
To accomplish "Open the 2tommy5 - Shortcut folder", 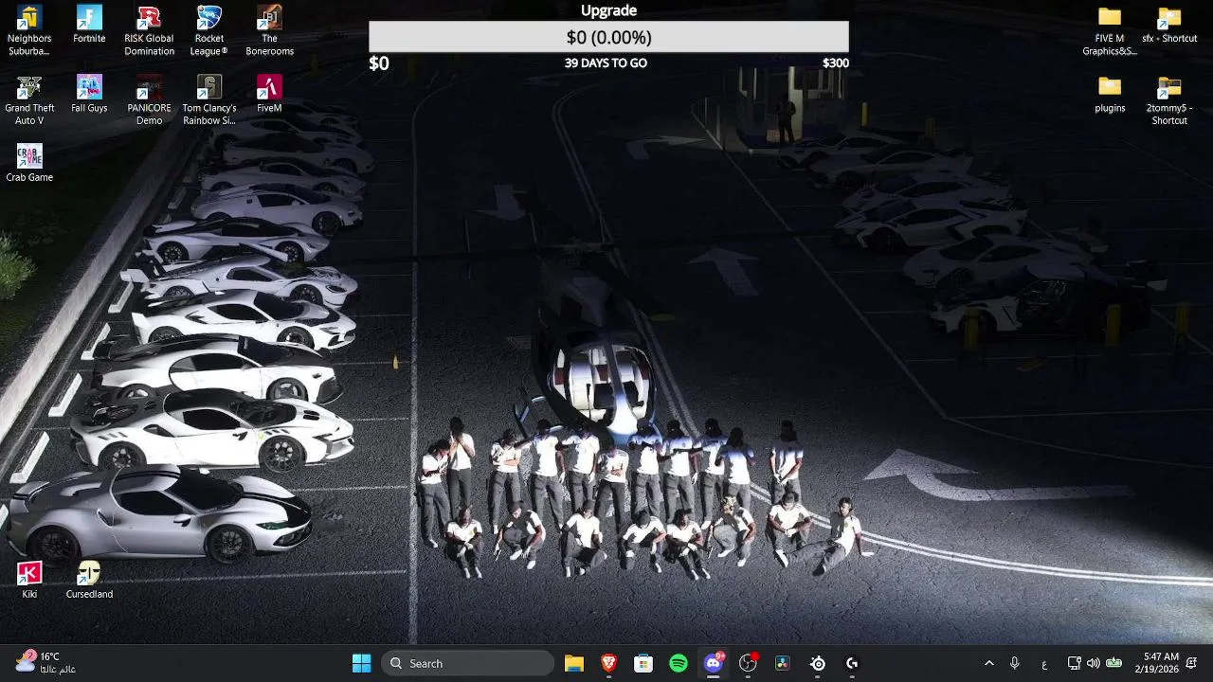I will click(1169, 99).
